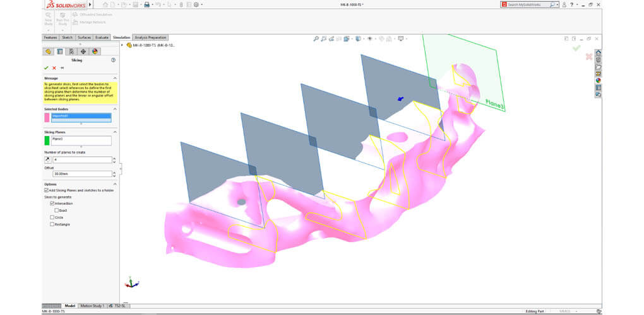Image resolution: width=644 pixels, height=315 pixels.
Task: Expand the MK-8-1000-TS flyout tree node
Action: [x=123, y=45]
